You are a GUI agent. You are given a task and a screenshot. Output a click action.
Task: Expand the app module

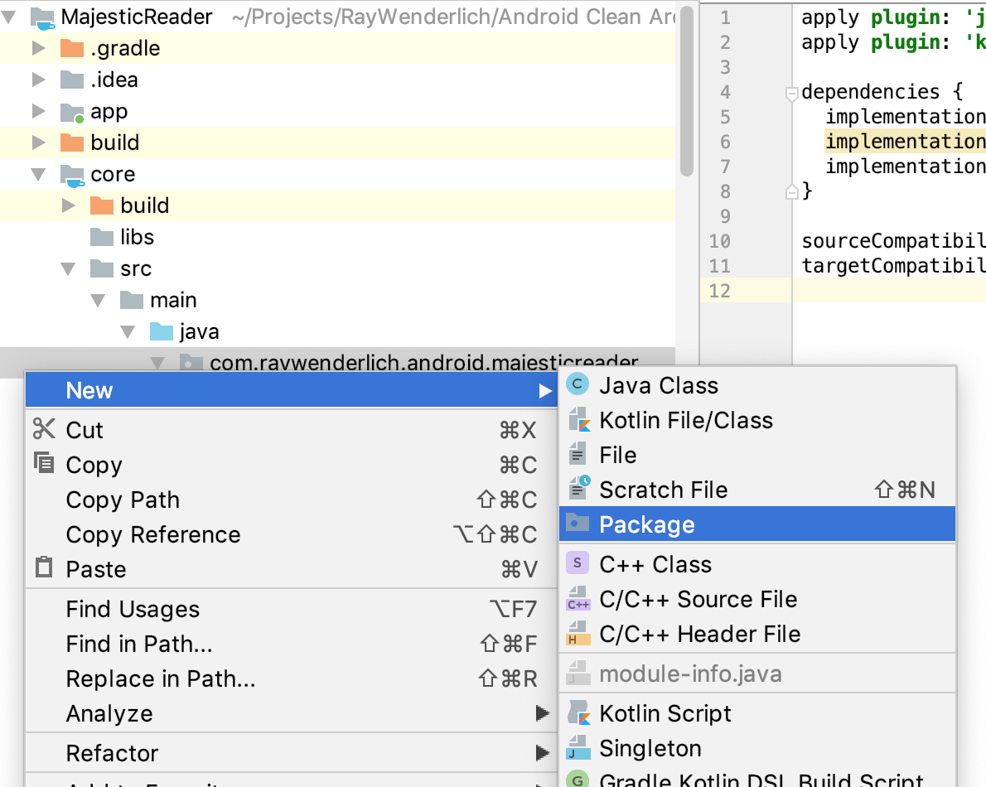click(x=39, y=111)
